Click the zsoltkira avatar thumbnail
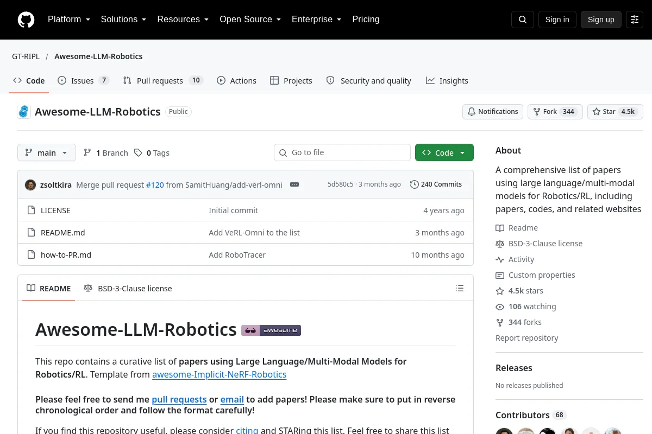Viewport: 652px width, 434px height. click(30, 184)
